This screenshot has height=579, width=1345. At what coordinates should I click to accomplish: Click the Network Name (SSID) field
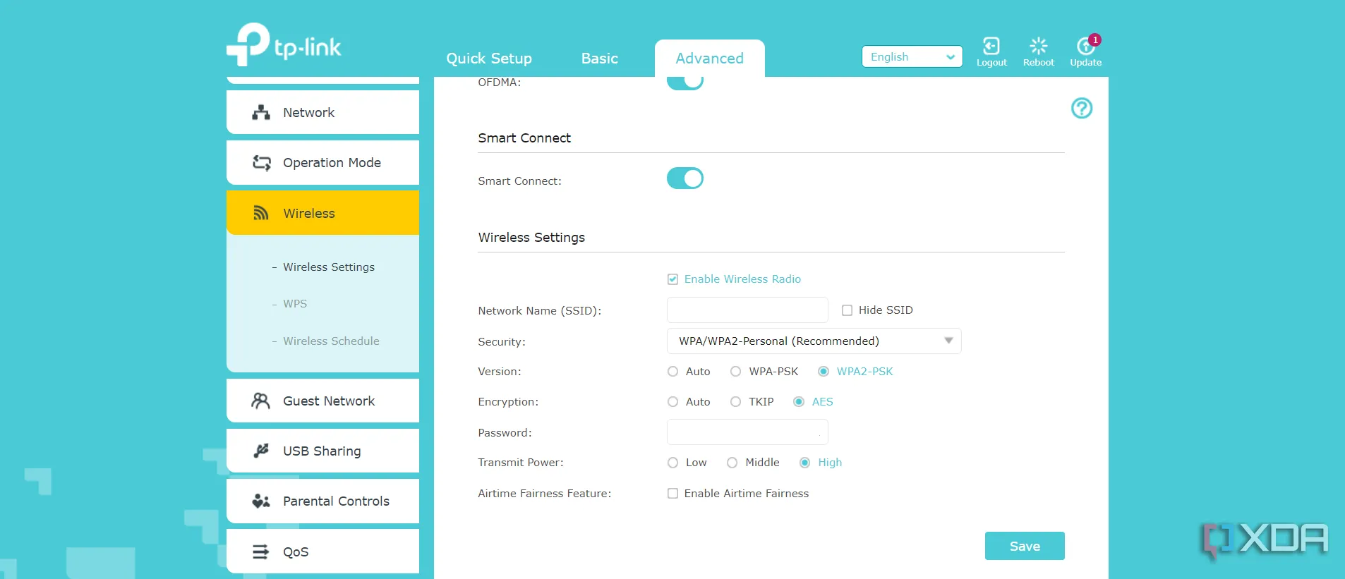[747, 310]
